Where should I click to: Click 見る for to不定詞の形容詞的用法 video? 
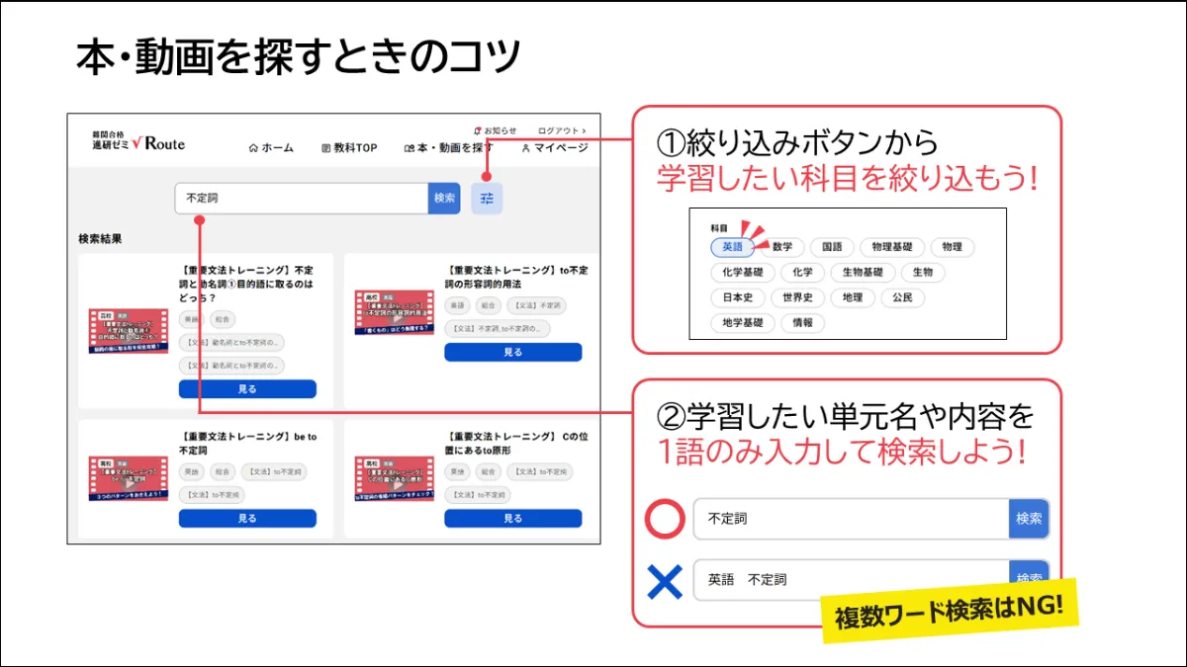[513, 352]
